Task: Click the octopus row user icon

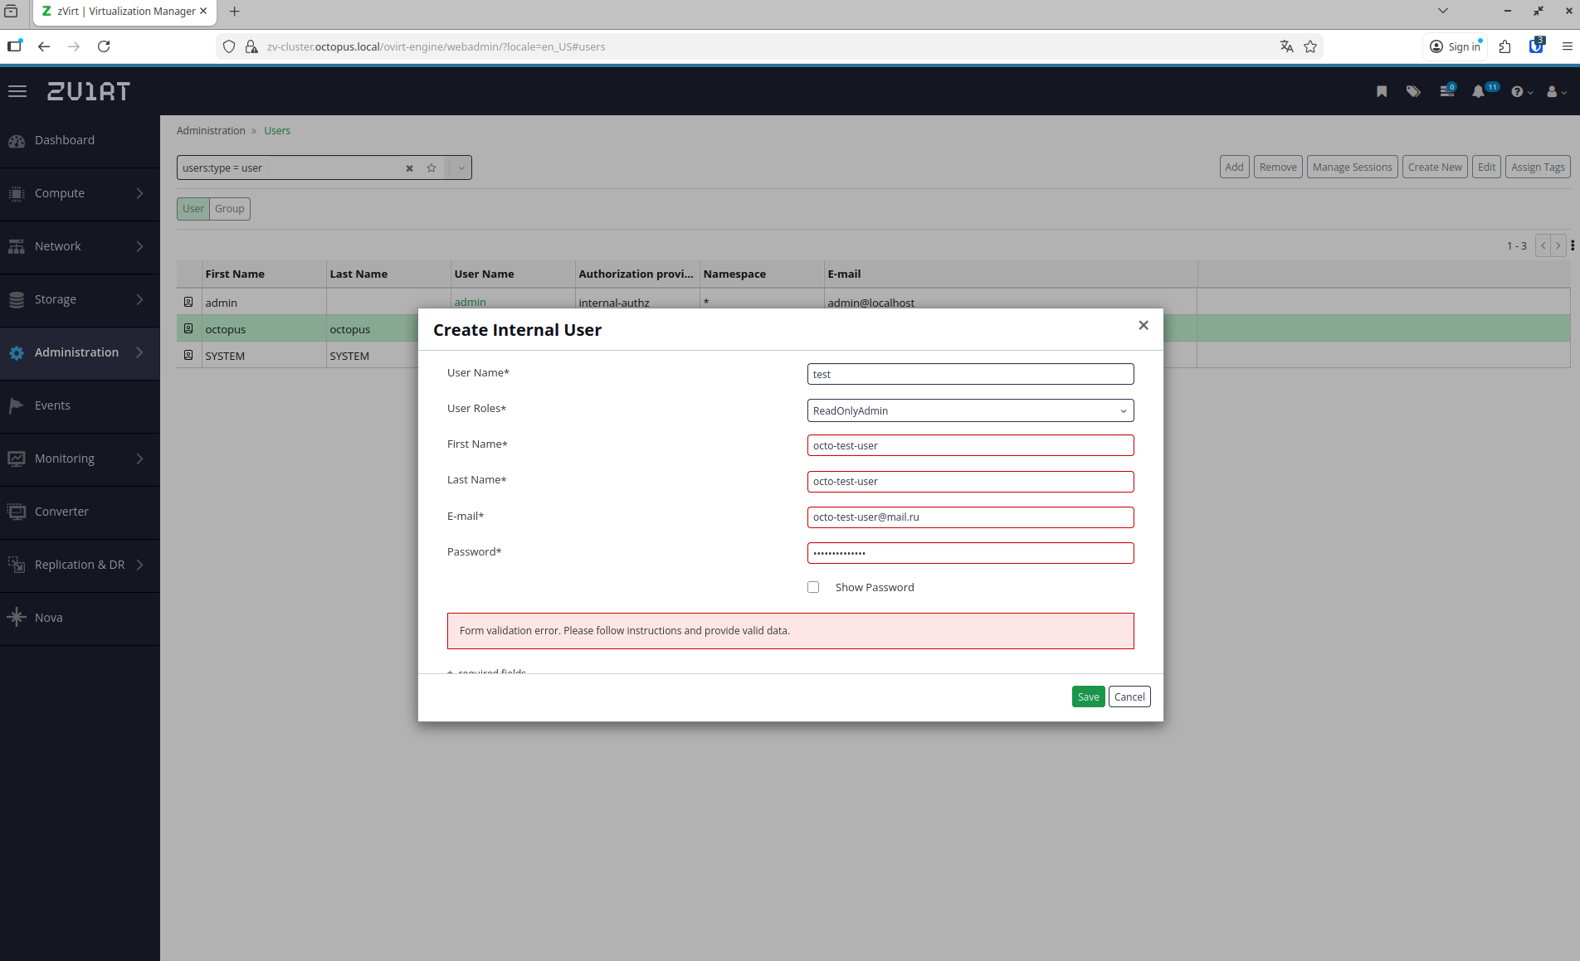Action: pyautogui.click(x=188, y=329)
